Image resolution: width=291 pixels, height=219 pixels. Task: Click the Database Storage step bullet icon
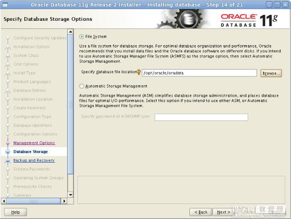coord(8,152)
